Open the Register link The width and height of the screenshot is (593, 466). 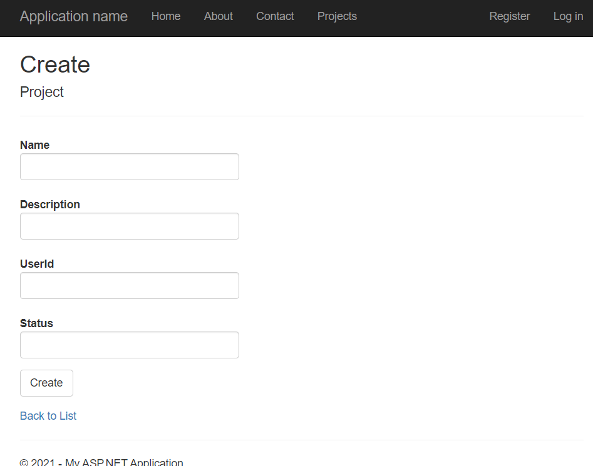pos(509,17)
